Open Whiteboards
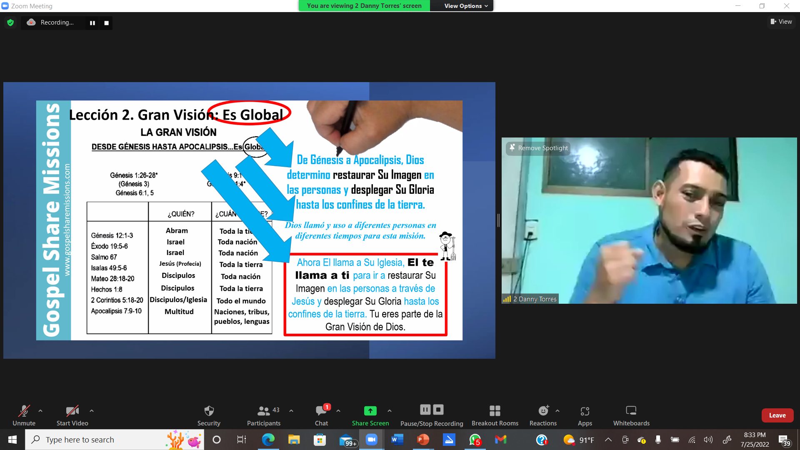The image size is (800, 450). [x=631, y=415]
